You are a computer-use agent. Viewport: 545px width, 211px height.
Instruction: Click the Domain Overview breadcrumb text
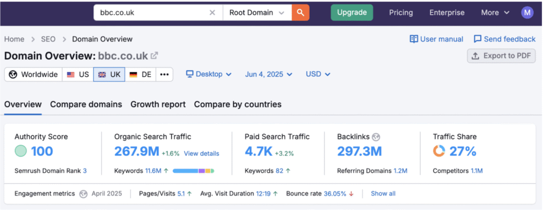[102, 39]
